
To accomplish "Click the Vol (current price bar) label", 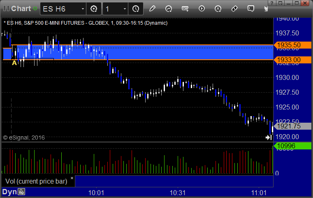I will click(36, 181).
